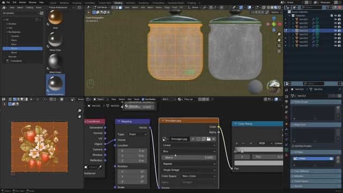
Task: Select the UVMap entry in UV Maps list
Action: coord(313,159)
